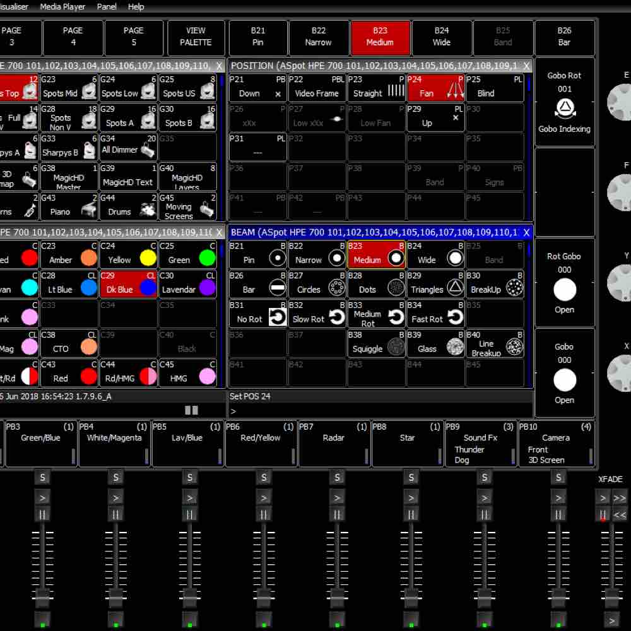Select group G45 Moving Screens
Viewport: 631px width, 631px height.
click(187, 206)
